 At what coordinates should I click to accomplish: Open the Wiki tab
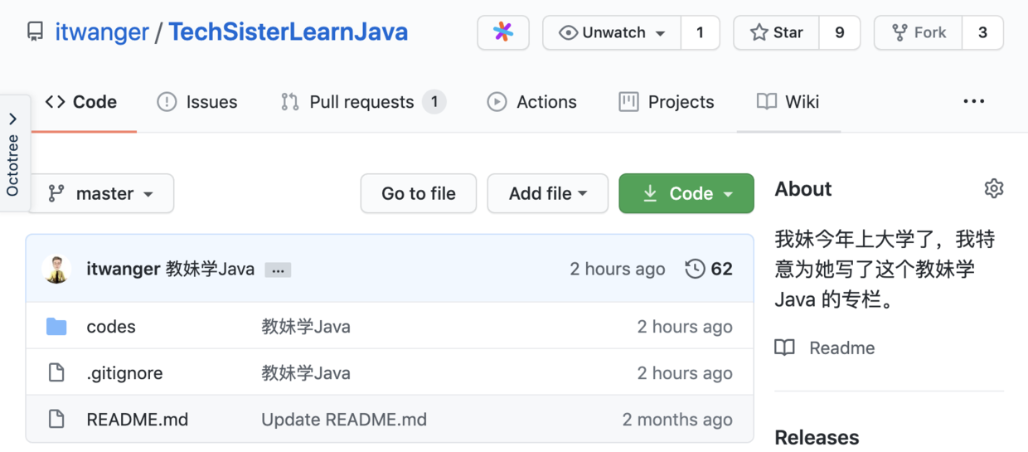(x=788, y=102)
